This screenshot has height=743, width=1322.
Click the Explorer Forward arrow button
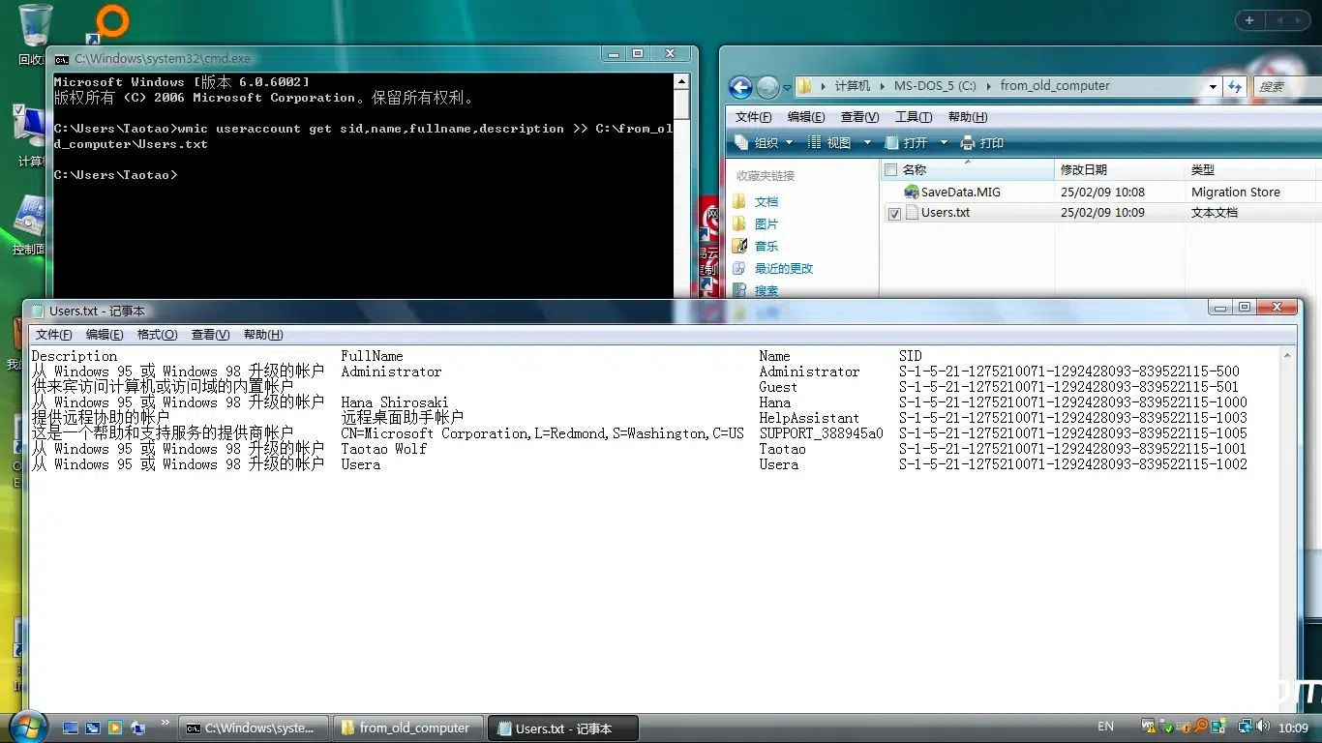(767, 87)
